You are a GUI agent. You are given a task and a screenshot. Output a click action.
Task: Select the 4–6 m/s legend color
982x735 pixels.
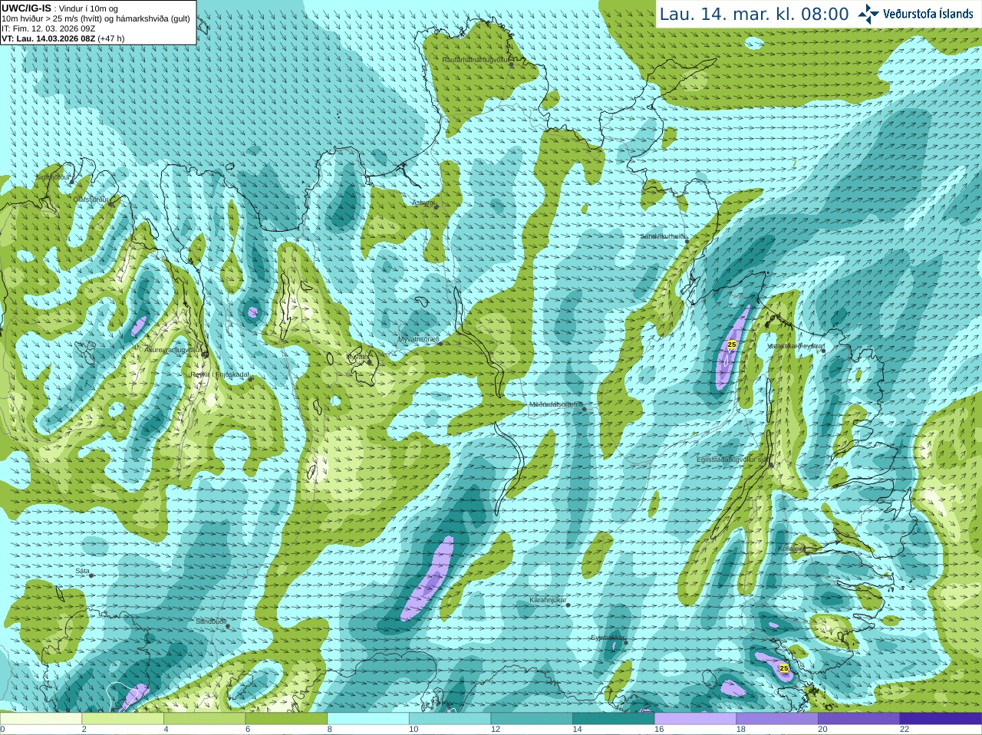tap(204, 719)
